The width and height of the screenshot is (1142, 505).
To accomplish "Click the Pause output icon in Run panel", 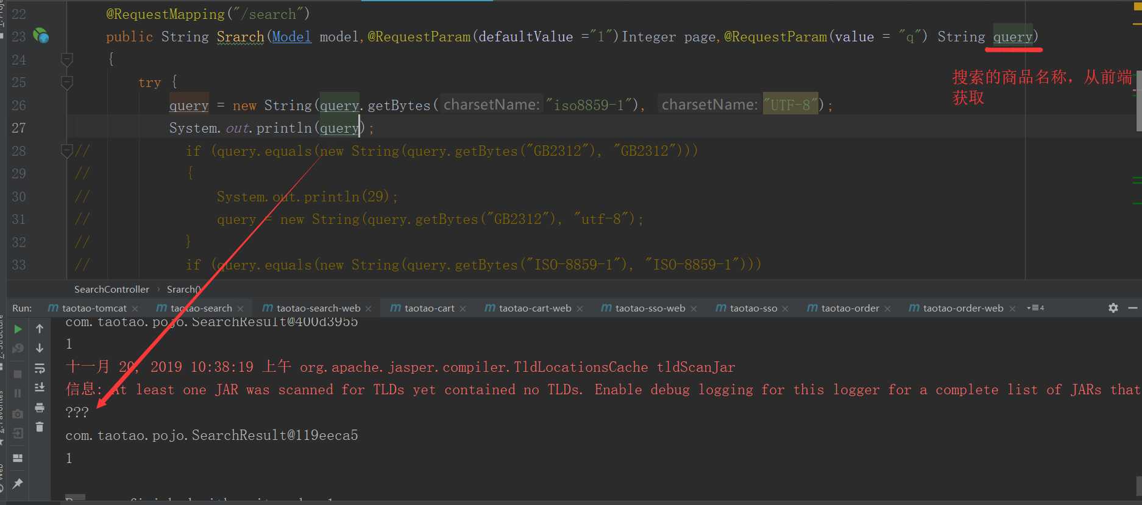I will click(18, 393).
